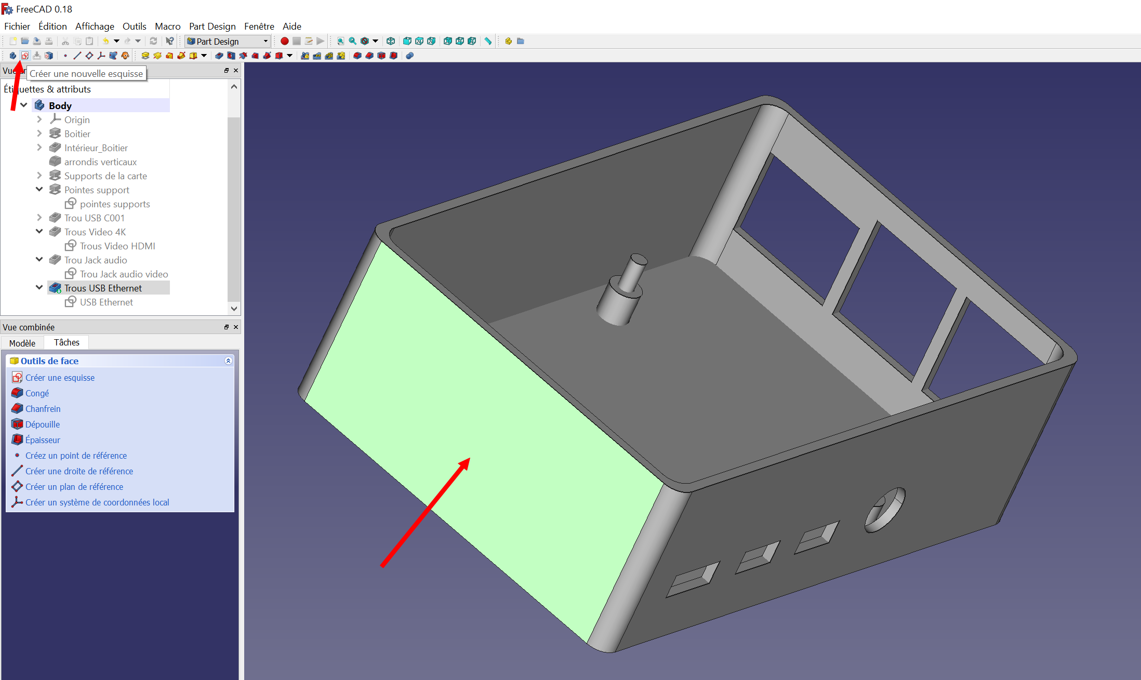Click the Front view cube icon
The width and height of the screenshot is (1141, 680).
pyautogui.click(x=407, y=41)
